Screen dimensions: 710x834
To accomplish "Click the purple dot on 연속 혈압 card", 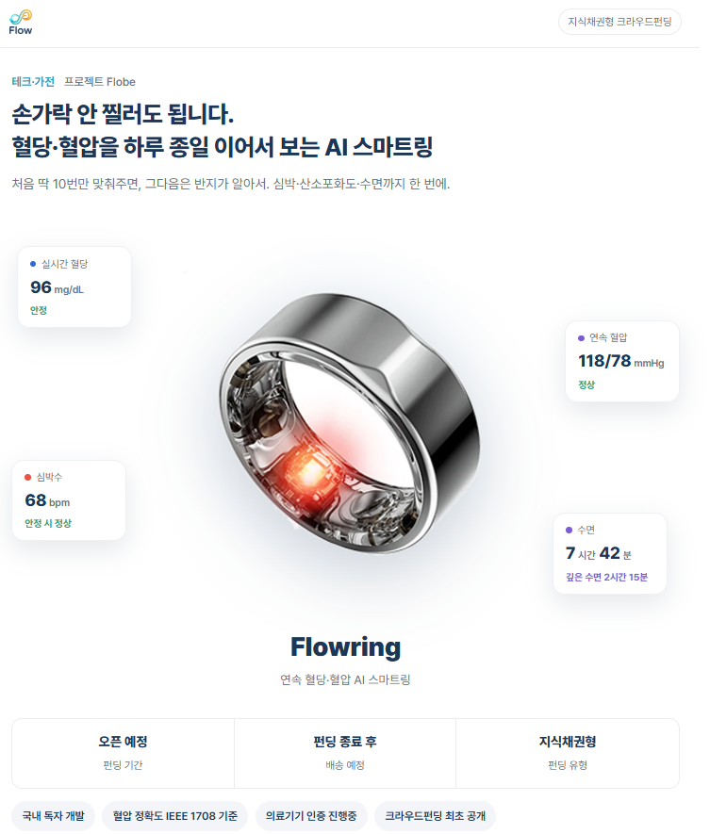I will tap(581, 337).
